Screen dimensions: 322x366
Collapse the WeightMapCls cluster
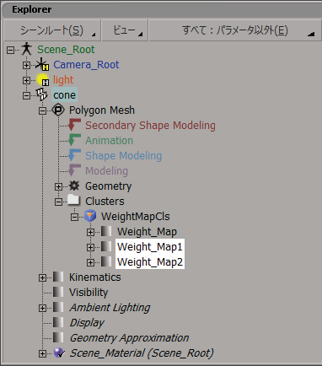pos(74,218)
